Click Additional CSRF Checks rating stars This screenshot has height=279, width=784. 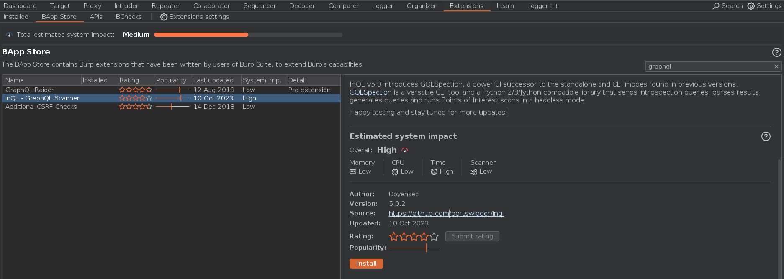pos(136,107)
